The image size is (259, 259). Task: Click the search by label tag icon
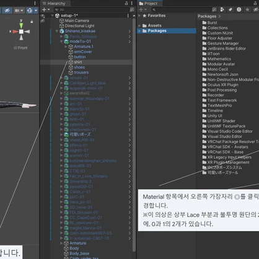[230, 10]
